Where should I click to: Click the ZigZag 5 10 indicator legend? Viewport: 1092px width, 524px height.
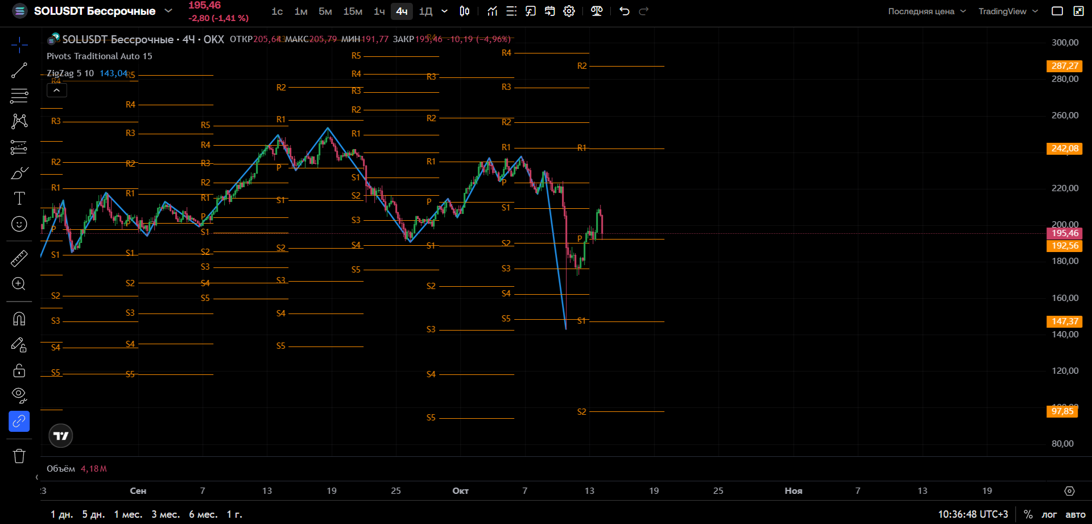pyautogui.click(x=70, y=73)
